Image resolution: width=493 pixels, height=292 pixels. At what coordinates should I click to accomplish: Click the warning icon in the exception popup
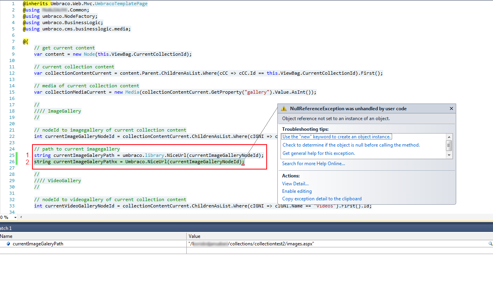[284, 109]
